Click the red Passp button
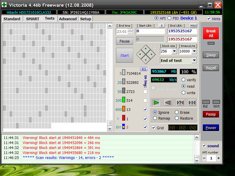This screenshot has height=176, width=235. tap(211, 114)
